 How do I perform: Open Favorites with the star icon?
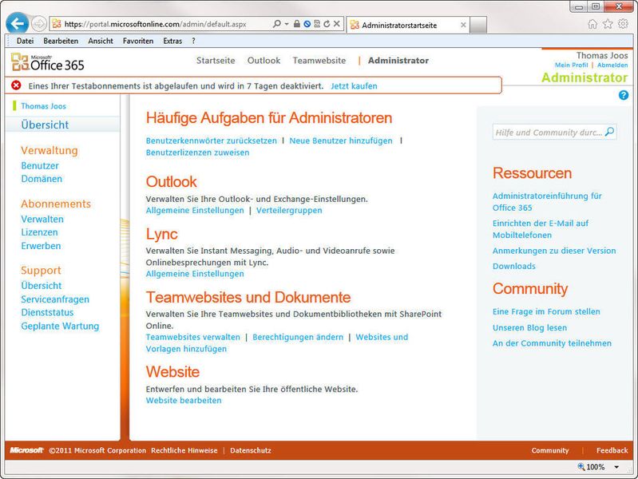pyautogui.click(x=608, y=24)
